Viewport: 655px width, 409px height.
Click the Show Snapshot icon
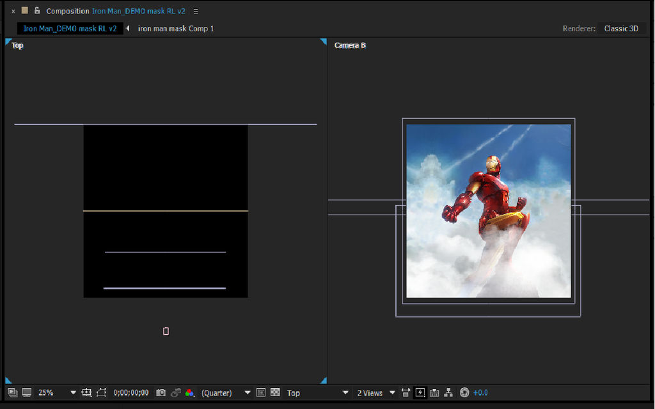click(176, 393)
